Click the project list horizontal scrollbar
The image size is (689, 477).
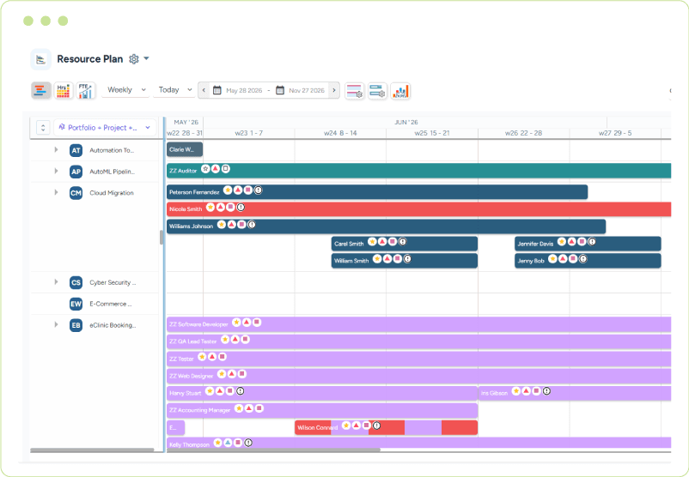(92, 450)
